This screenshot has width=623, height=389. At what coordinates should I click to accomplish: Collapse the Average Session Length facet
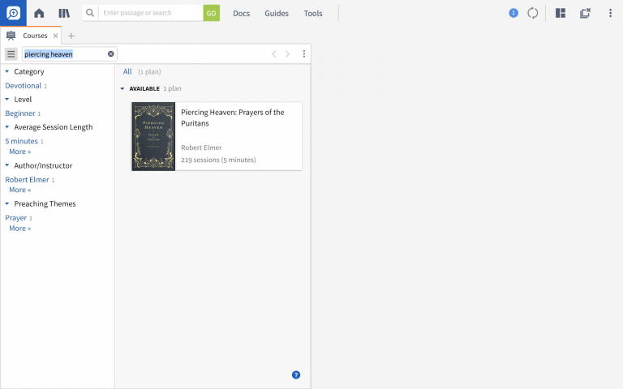[6, 127]
